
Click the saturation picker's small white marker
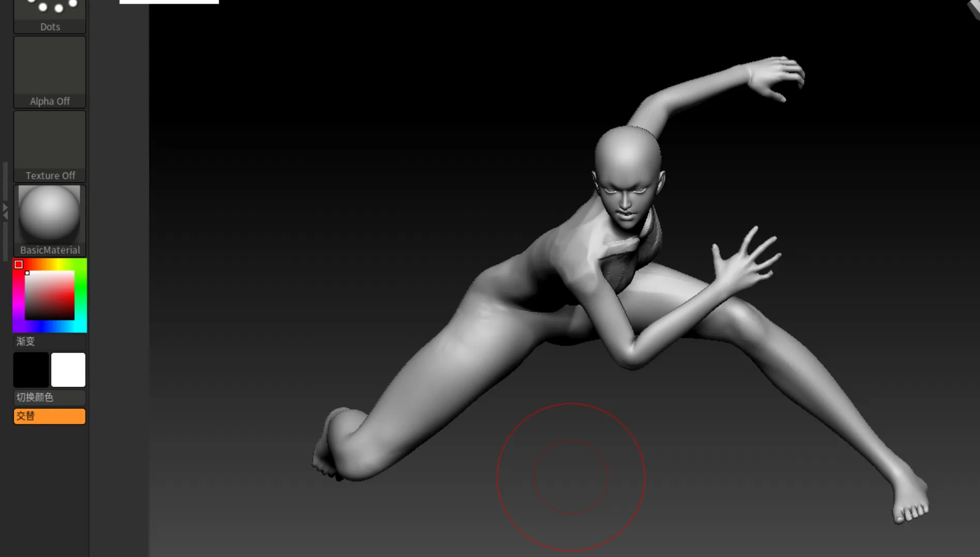point(27,273)
